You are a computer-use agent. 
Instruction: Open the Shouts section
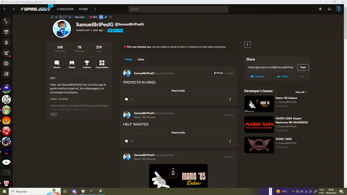click(57, 64)
